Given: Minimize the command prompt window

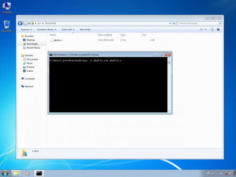Looking at the screenshot, I should 155,55.
